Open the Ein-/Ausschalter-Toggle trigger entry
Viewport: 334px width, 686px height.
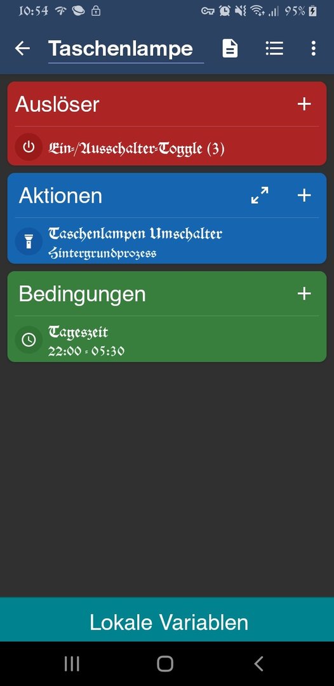pos(167,147)
